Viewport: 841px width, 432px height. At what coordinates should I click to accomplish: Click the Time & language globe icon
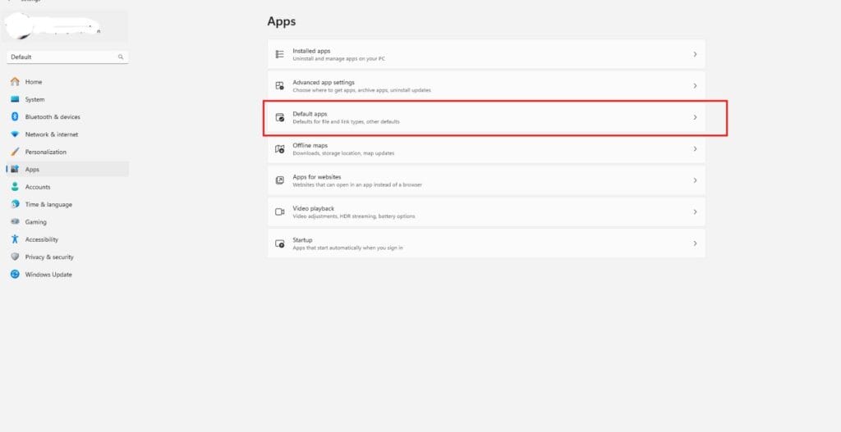[x=15, y=204]
